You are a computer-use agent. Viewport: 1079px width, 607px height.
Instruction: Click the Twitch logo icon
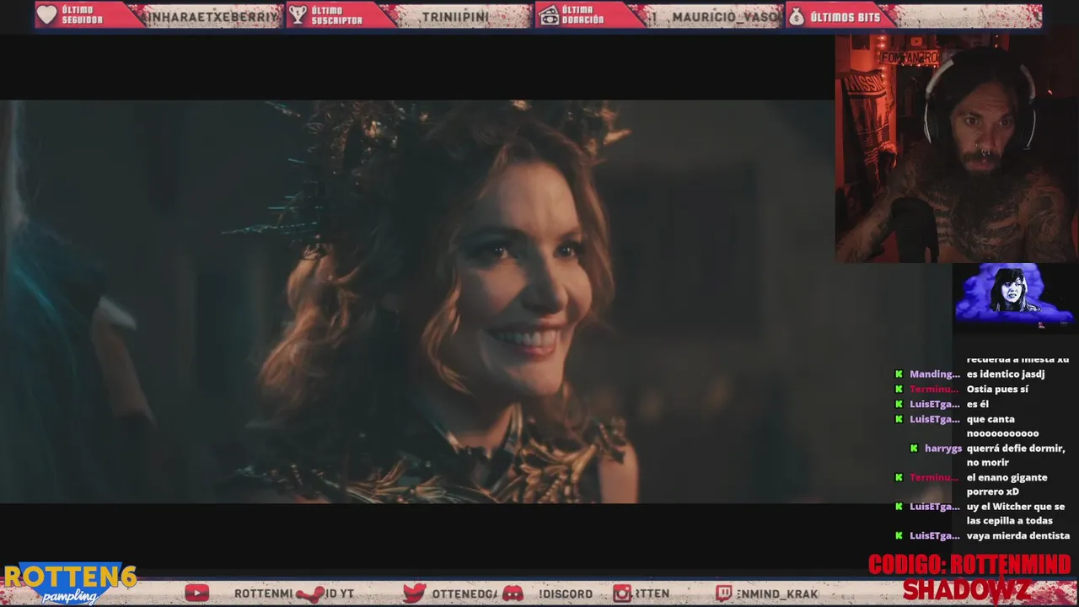tap(724, 593)
